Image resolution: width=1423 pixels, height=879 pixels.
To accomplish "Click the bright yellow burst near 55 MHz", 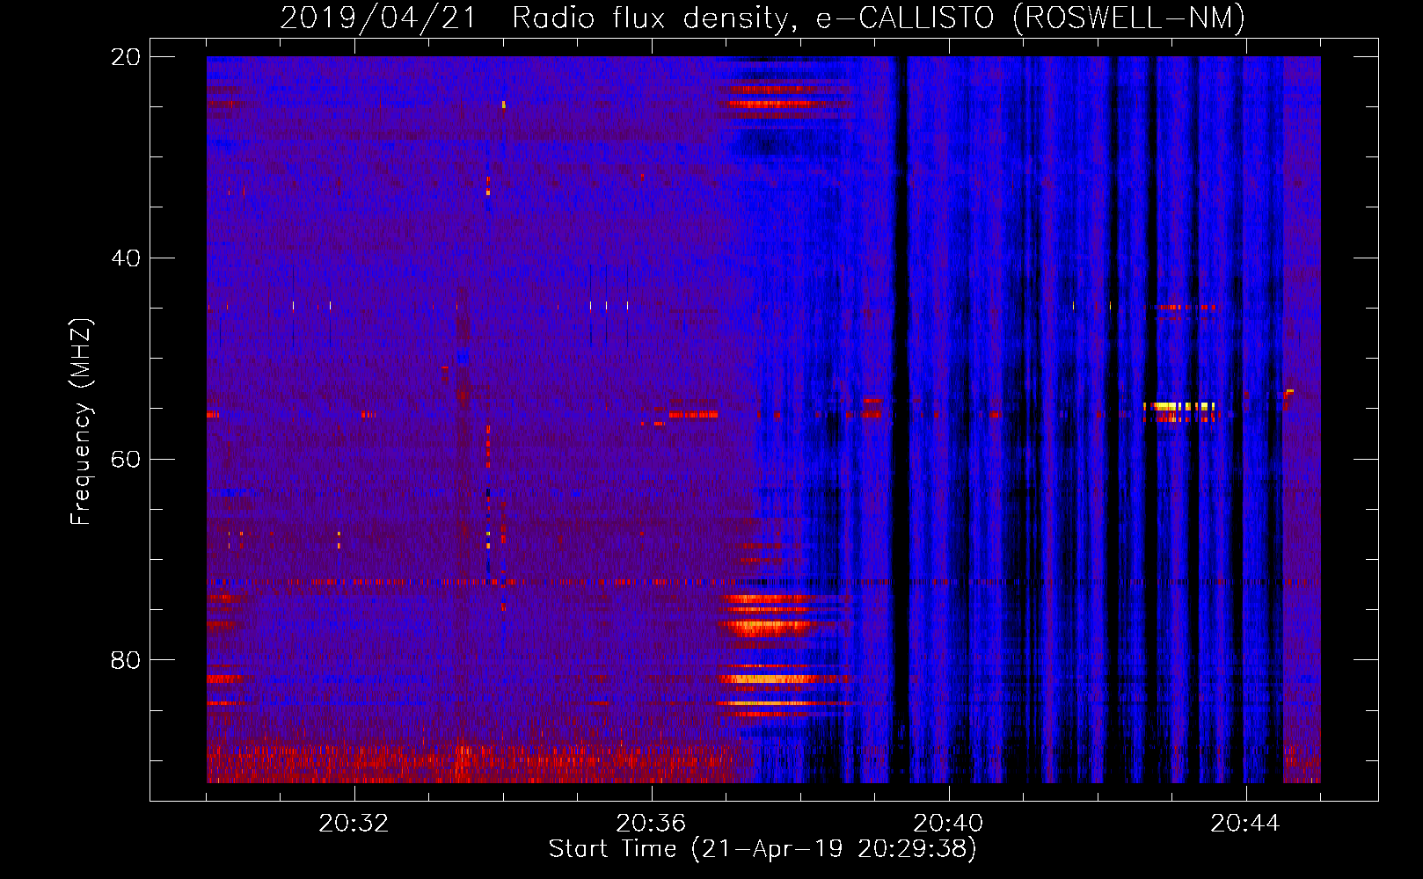I will pos(1179,406).
